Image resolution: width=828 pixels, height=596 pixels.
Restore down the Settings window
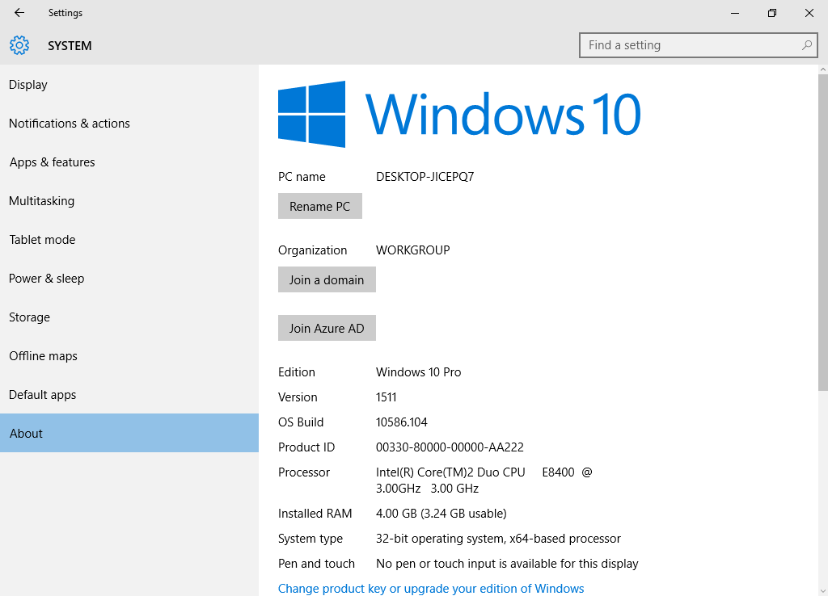coord(772,13)
